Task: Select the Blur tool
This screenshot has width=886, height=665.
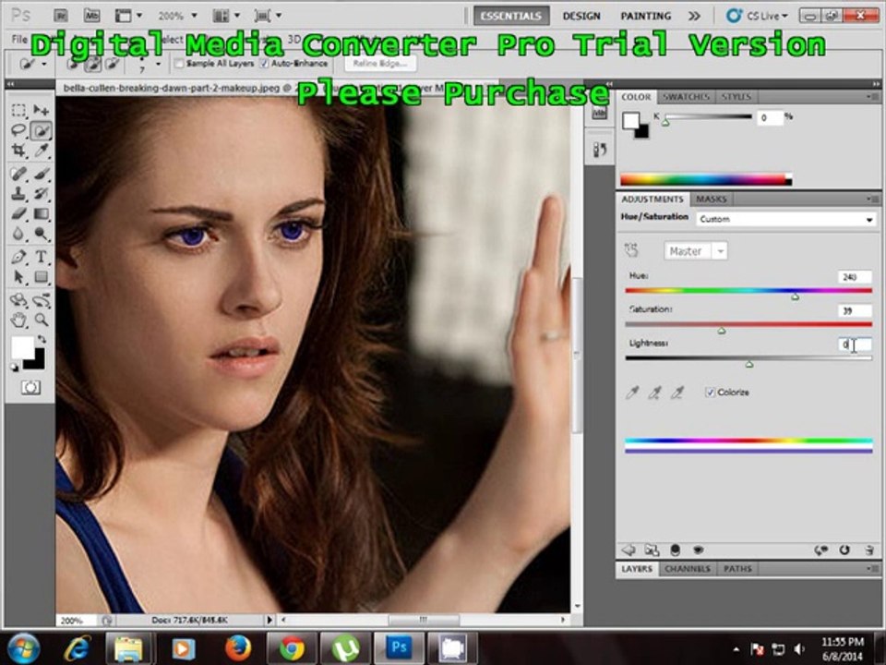Action: point(18,234)
